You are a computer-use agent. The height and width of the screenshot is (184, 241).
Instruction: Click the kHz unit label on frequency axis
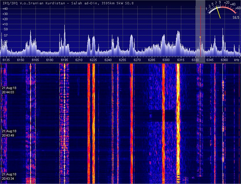click(x=237, y=60)
